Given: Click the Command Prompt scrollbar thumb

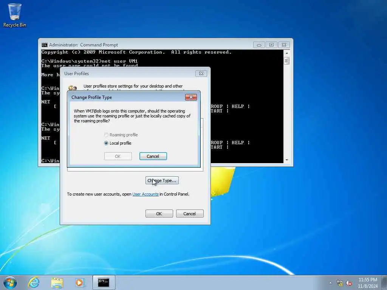Looking at the screenshot, I should coord(286,61).
